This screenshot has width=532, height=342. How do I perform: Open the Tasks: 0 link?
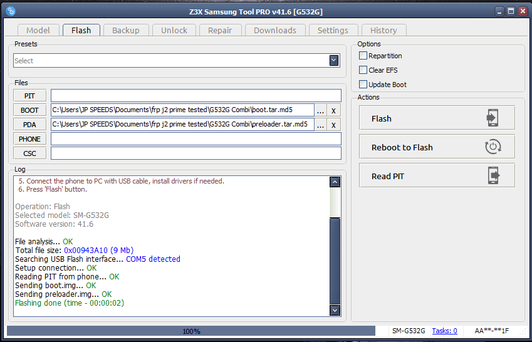(x=444, y=331)
